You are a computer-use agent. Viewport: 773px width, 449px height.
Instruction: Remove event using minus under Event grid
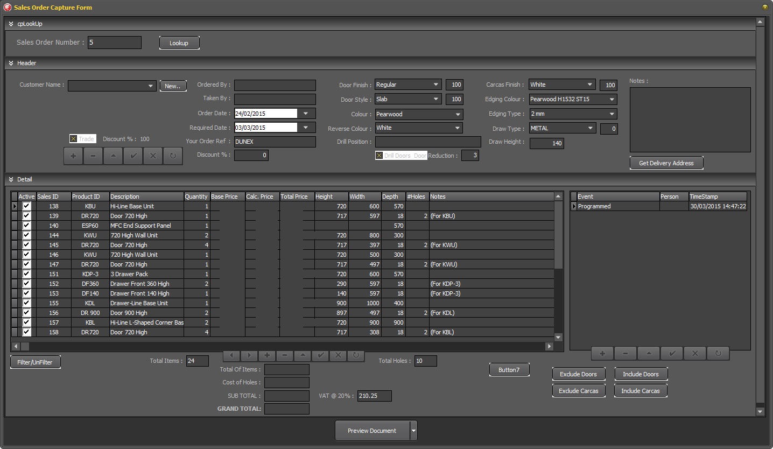(626, 354)
